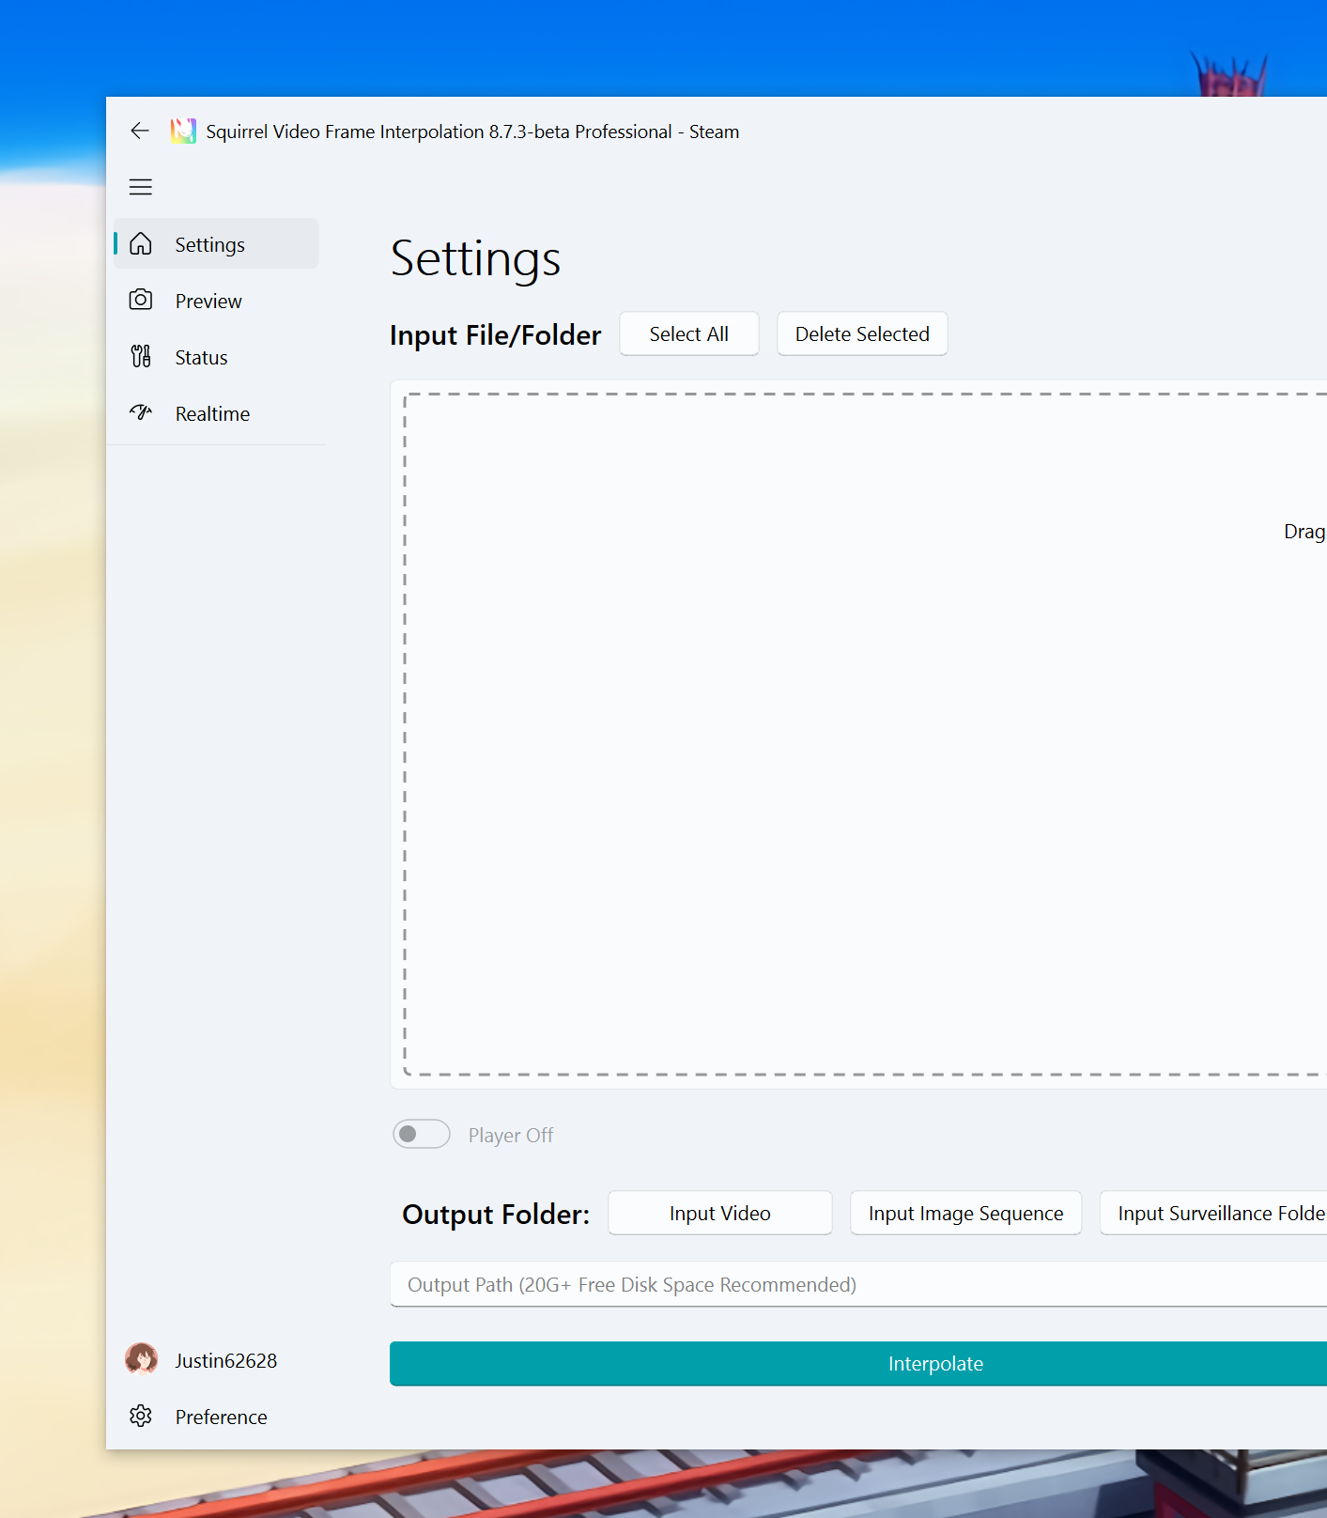Viewport: 1327px width, 1518px height.
Task: Click Delete Selected button
Action: tap(862, 334)
